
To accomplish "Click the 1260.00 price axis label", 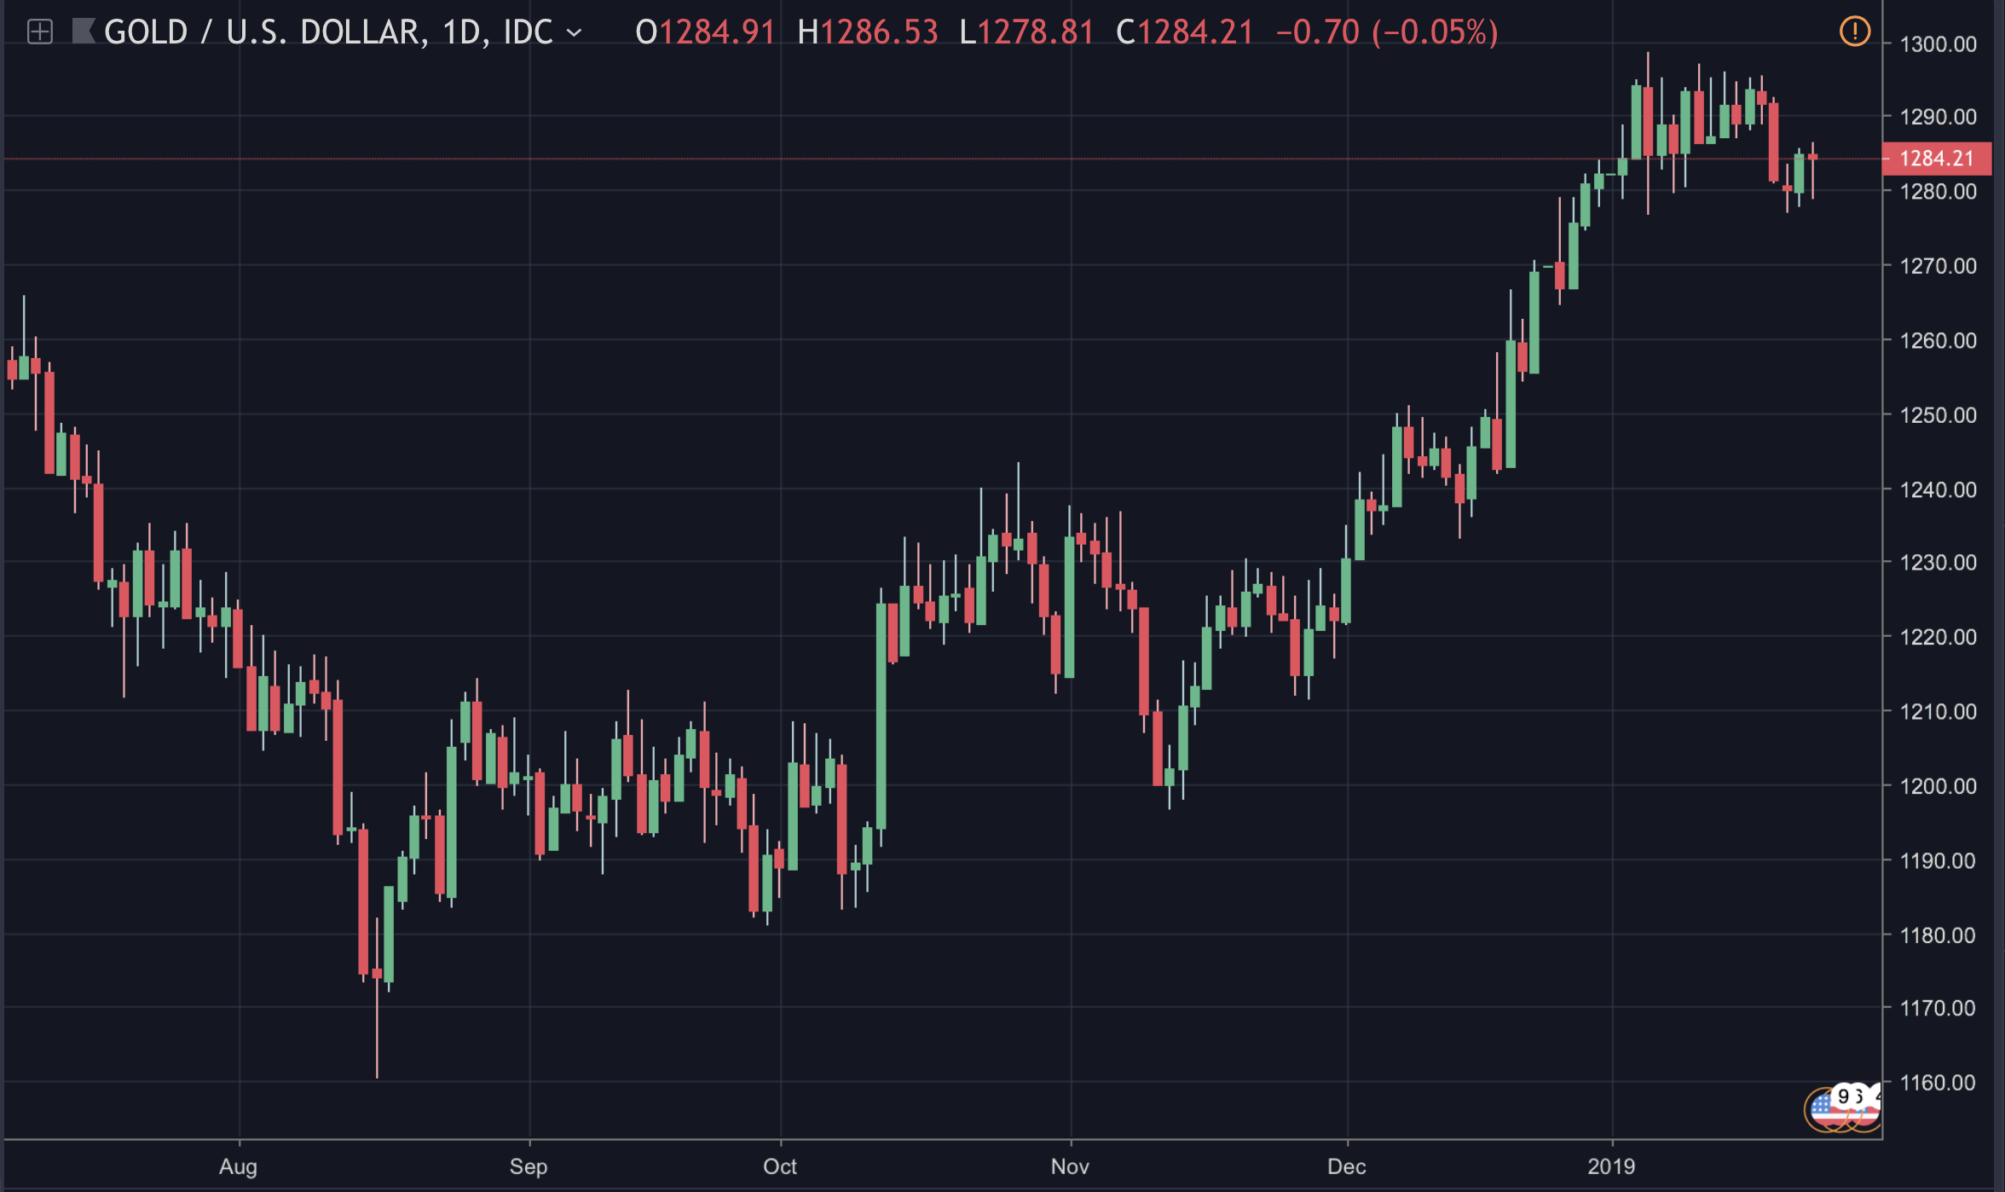I will tap(1939, 341).
